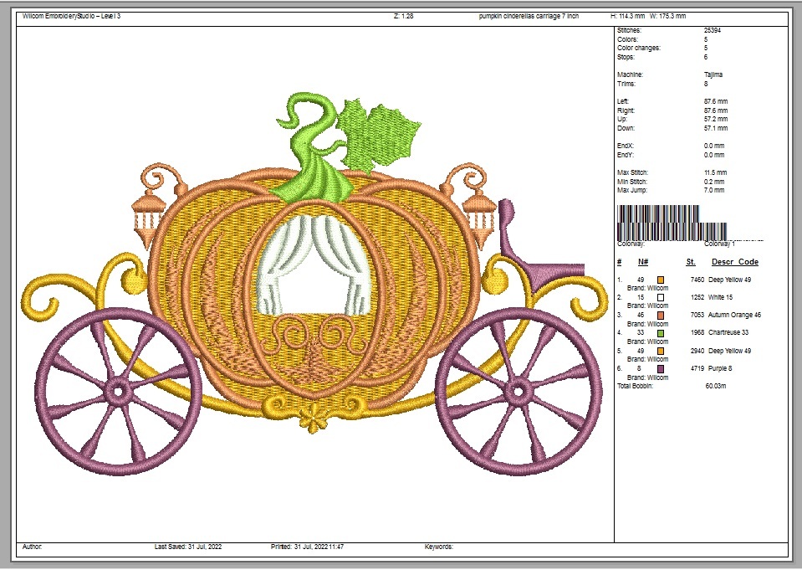Select the height reading 'H: 114.3 mm'
The width and height of the screenshot is (802, 570).
[x=627, y=17]
